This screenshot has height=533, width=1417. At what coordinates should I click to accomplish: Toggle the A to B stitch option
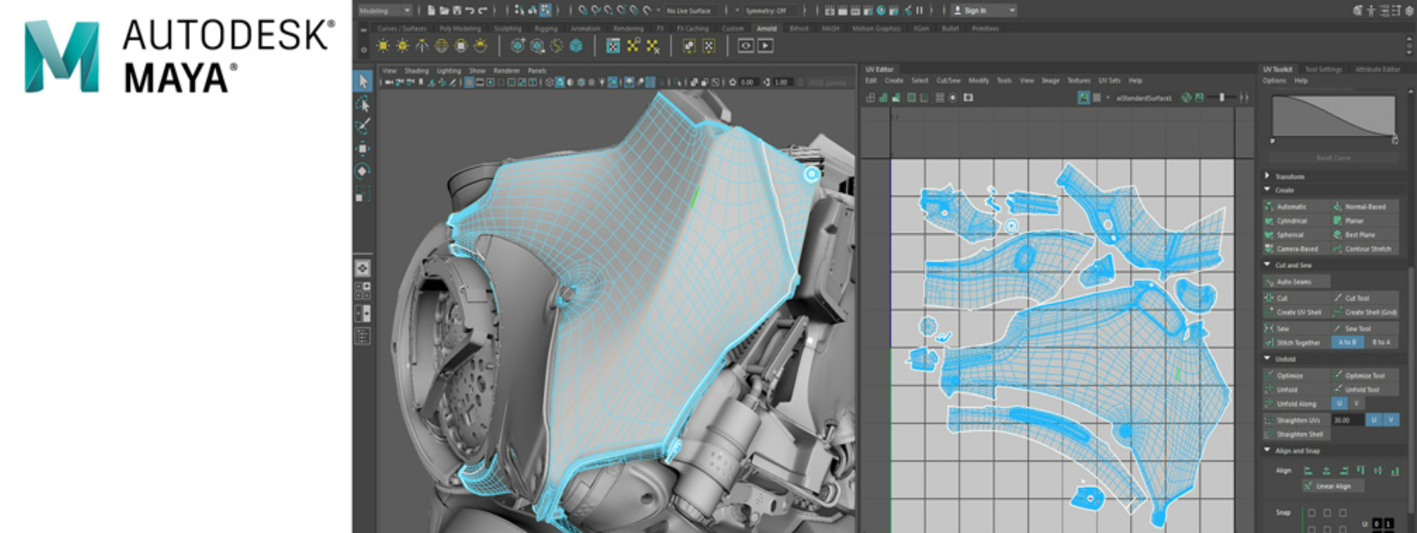tap(1347, 342)
